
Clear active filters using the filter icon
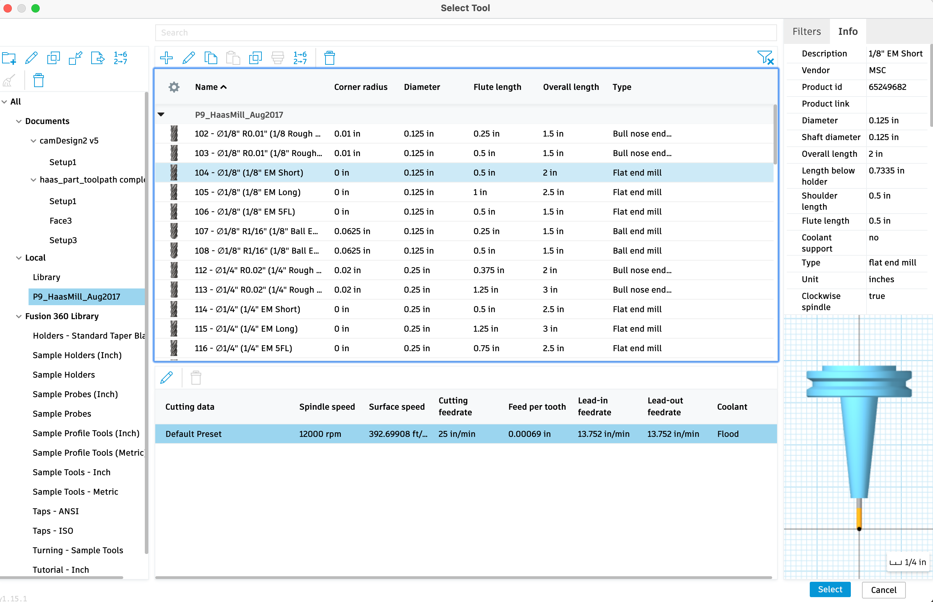click(x=766, y=57)
